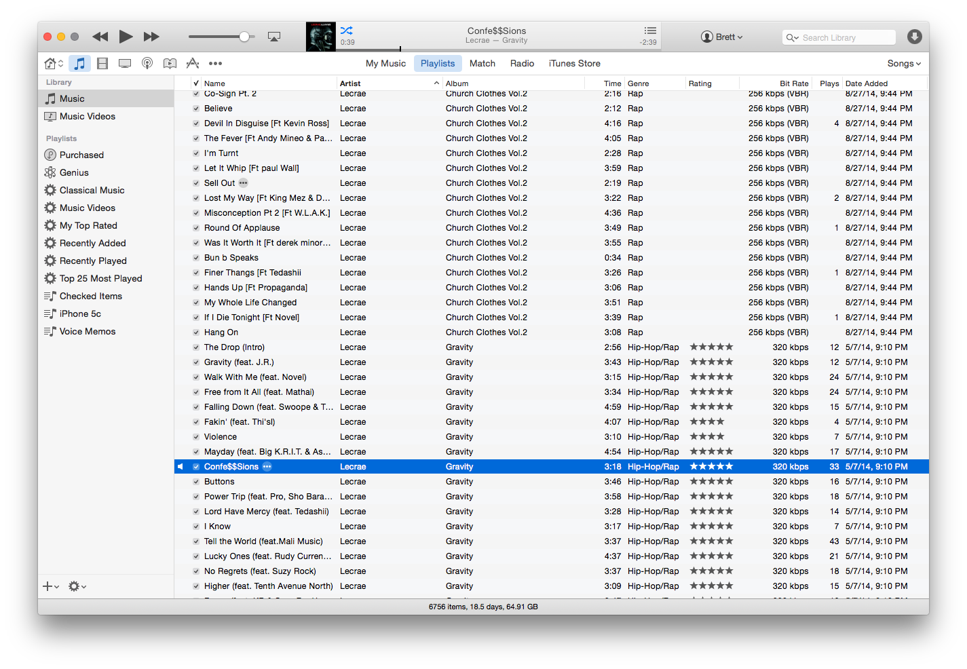The width and height of the screenshot is (967, 669).
Task: Uncheck the Bun b Speaks checkbox
Action: pos(196,258)
